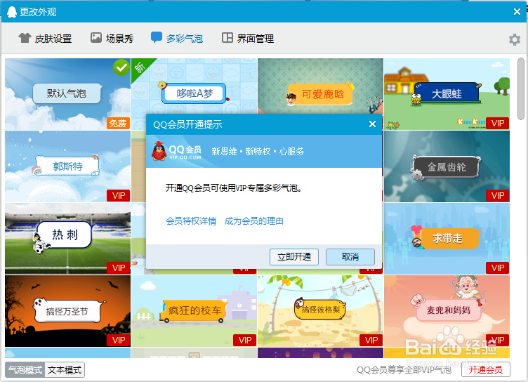The image size is (528, 382).
Task: Click the settings gear icon
Action: pos(514,39)
